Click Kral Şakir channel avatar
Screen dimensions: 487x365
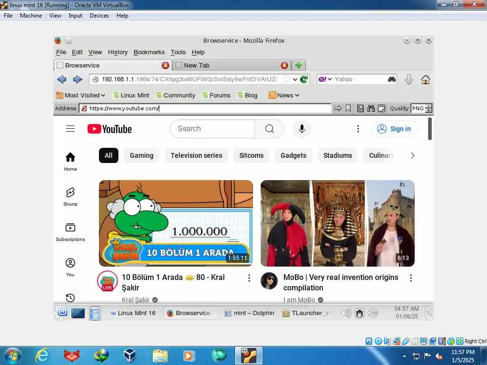tap(107, 281)
